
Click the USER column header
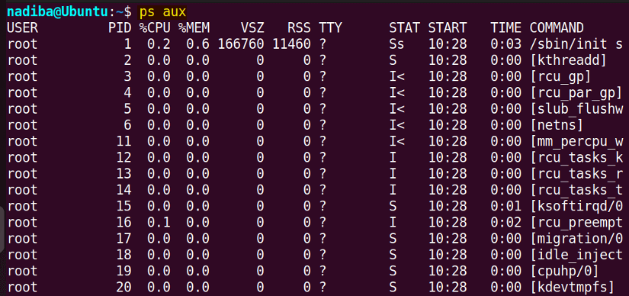click(22, 27)
